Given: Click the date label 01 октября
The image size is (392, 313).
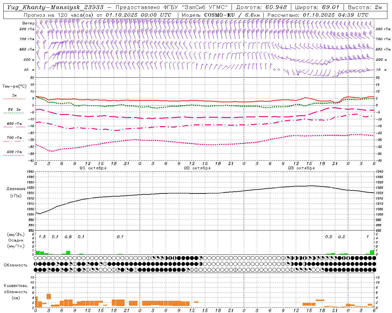Looking at the screenshot, I should (x=93, y=168).
